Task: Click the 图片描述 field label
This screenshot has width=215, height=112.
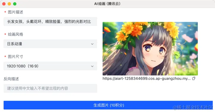Action: pos(16,12)
